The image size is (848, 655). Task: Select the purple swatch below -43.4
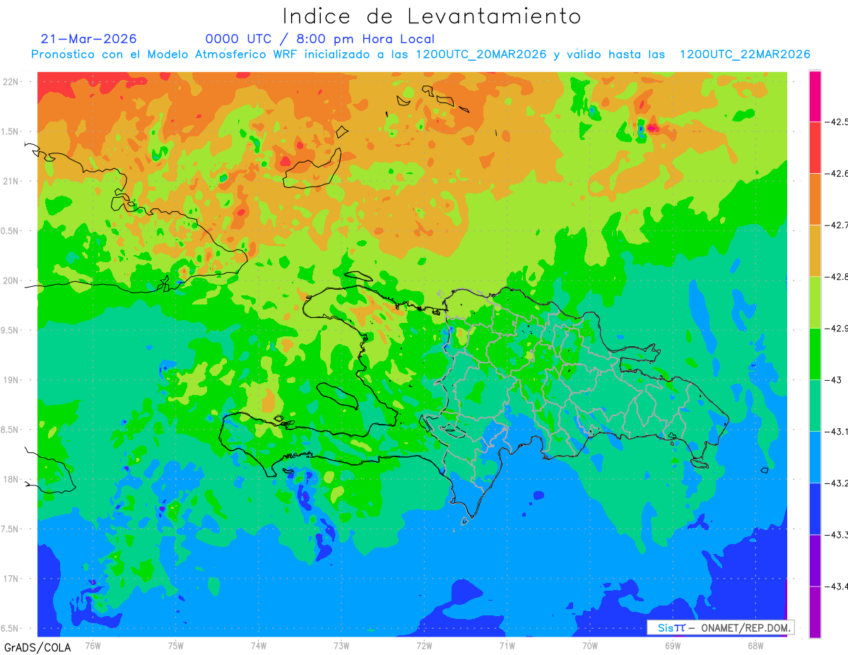click(x=815, y=612)
